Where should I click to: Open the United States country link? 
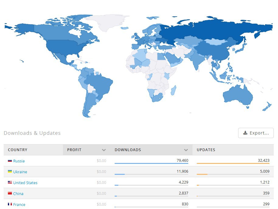coord(25,183)
